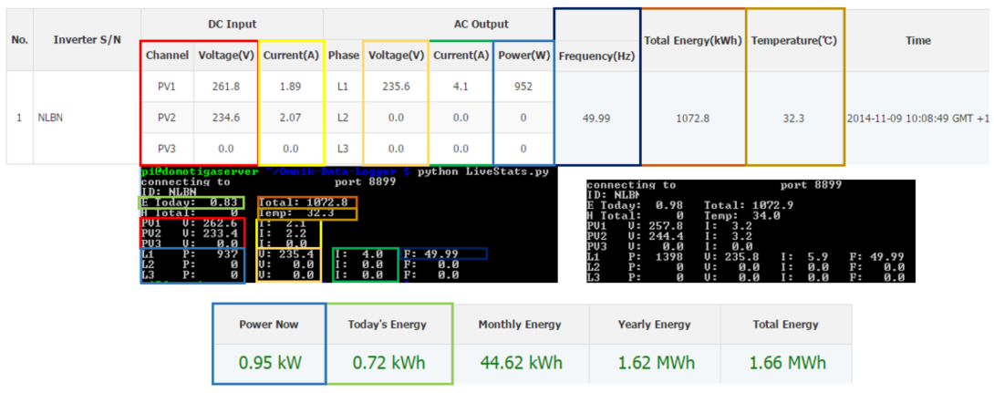Click the Inverter S/N column header
The height and width of the screenshot is (393, 994).
(x=87, y=40)
